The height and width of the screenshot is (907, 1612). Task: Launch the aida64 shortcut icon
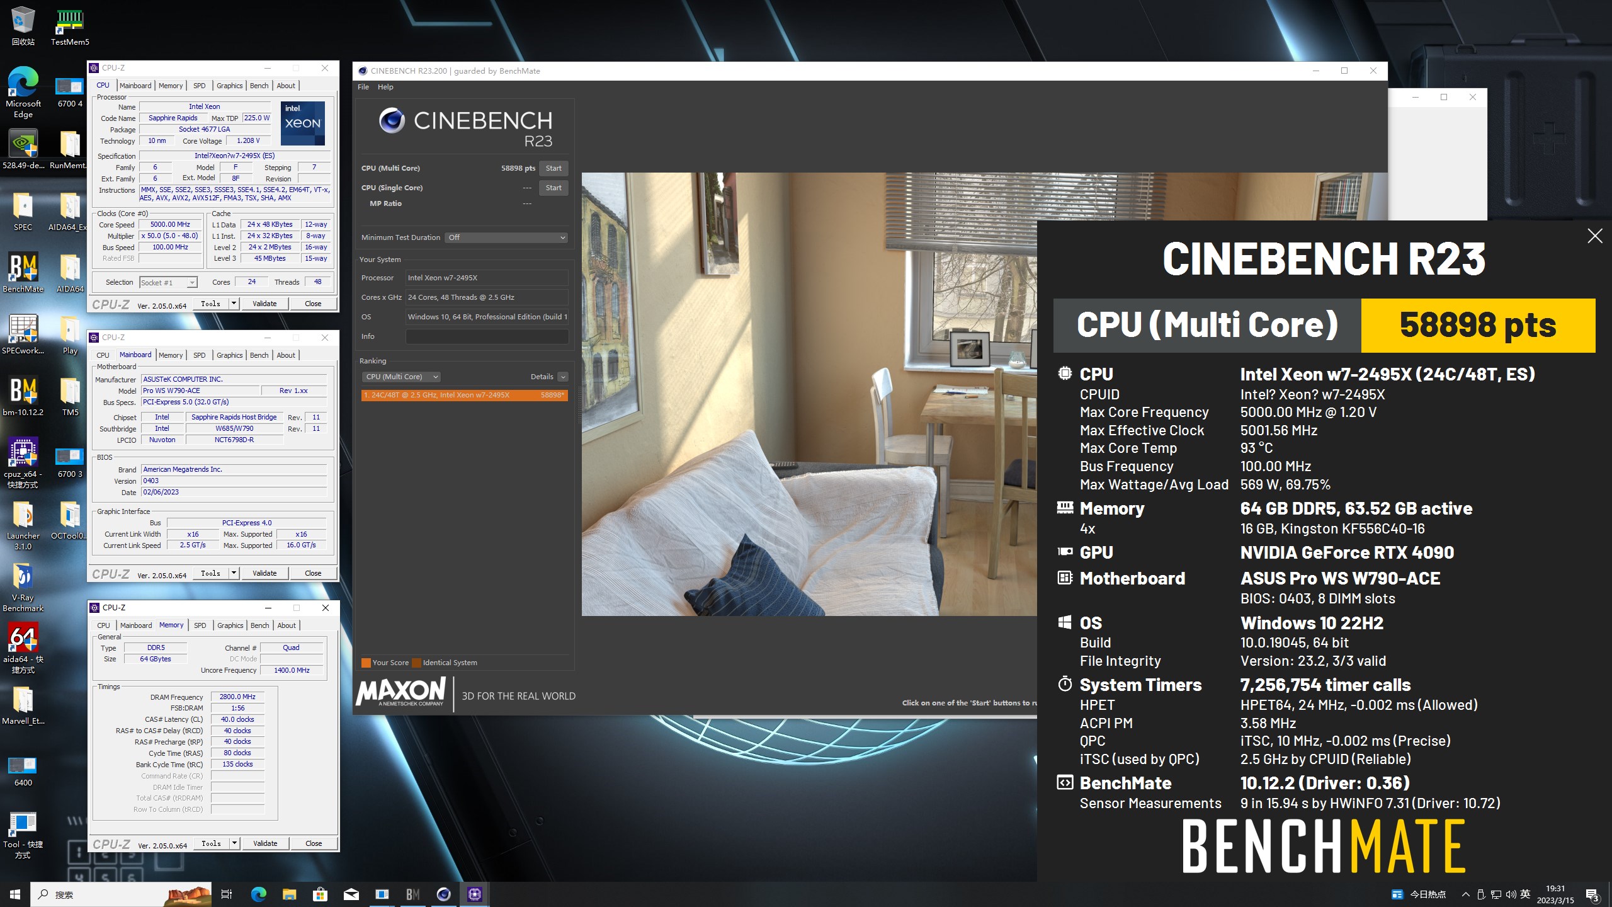click(23, 647)
